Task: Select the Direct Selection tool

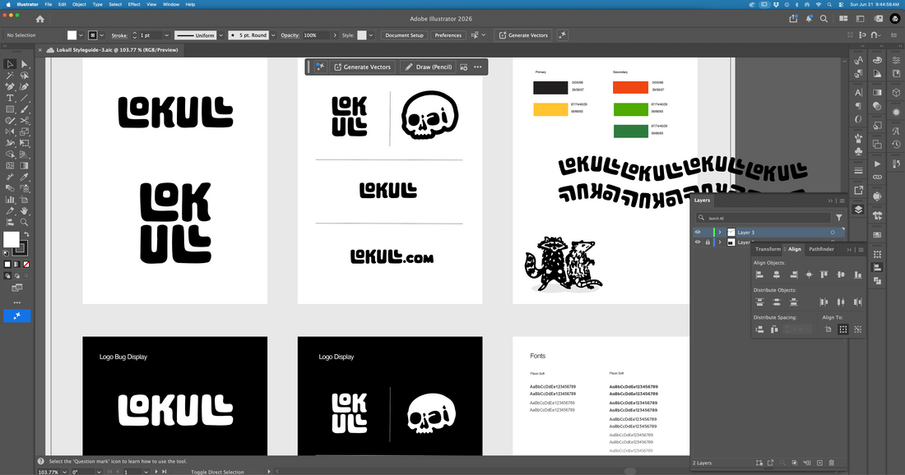Action: [x=24, y=64]
